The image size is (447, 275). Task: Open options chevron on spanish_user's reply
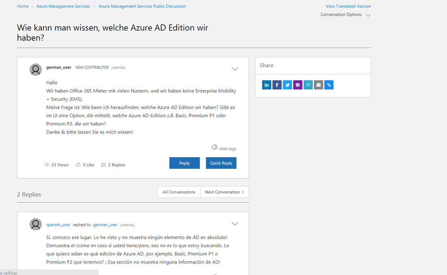click(235, 223)
